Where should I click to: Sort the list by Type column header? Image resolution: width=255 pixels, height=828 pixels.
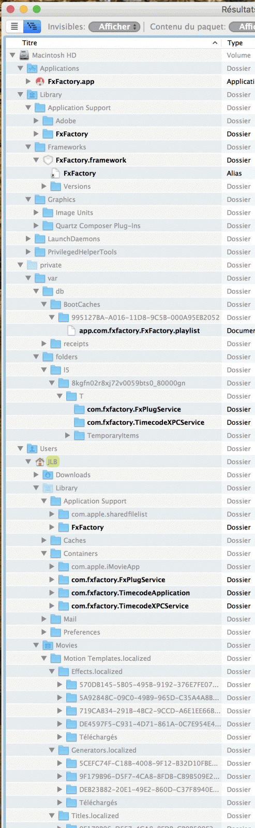[x=235, y=43]
